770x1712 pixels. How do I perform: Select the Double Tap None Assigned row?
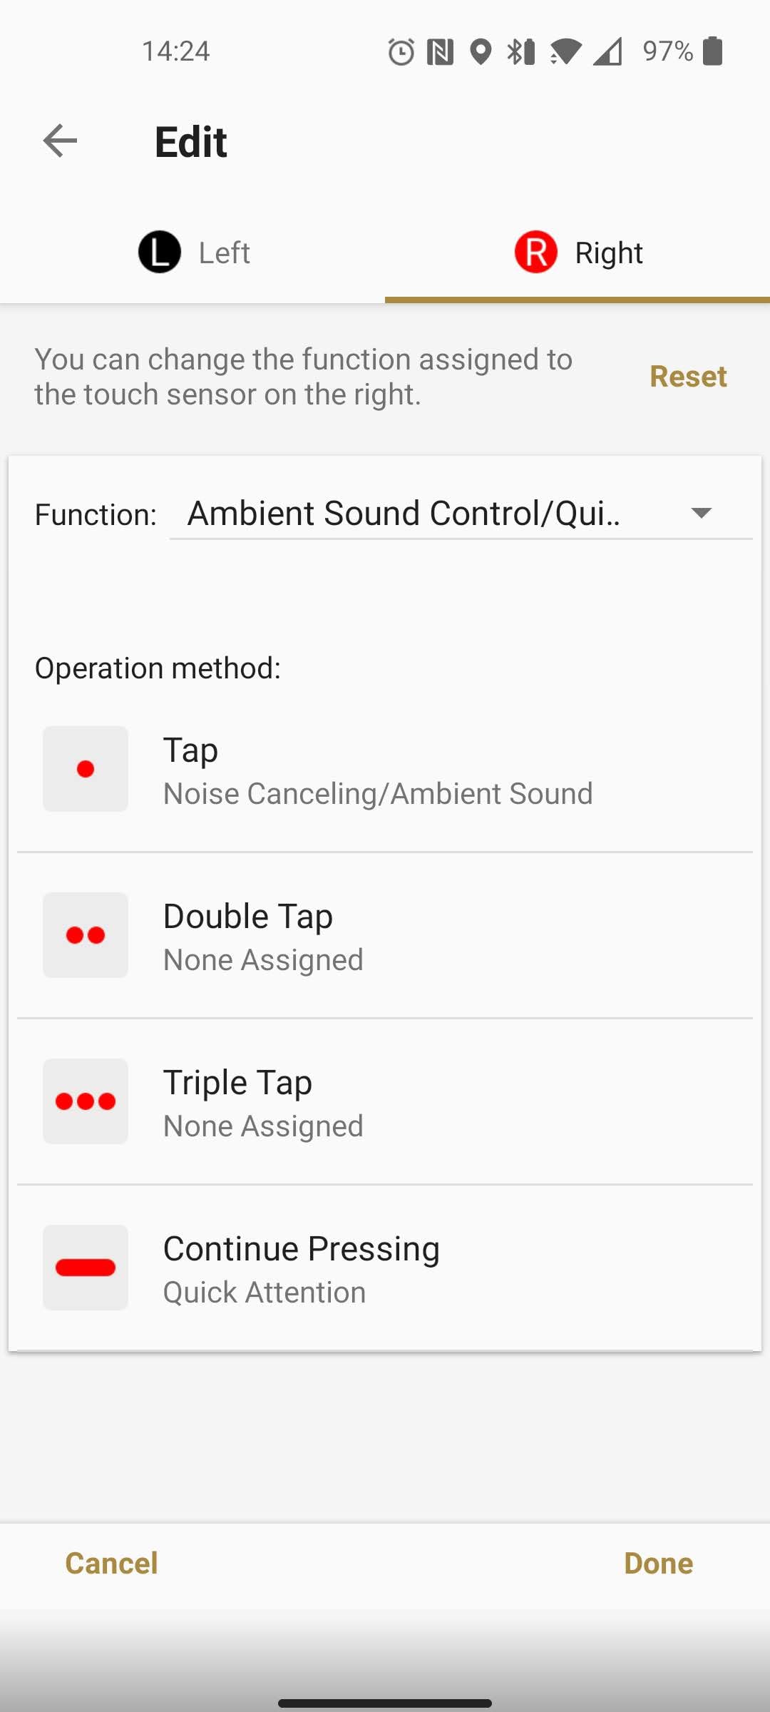click(x=385, y=936)
